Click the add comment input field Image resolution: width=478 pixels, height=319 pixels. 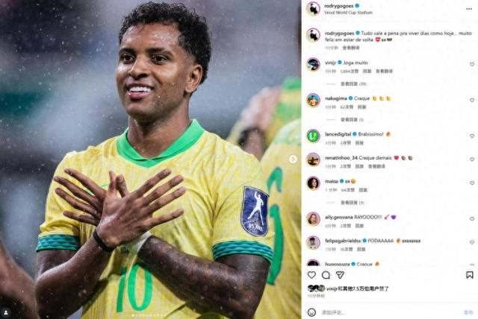pyautogui.click(x=390, y=312)
